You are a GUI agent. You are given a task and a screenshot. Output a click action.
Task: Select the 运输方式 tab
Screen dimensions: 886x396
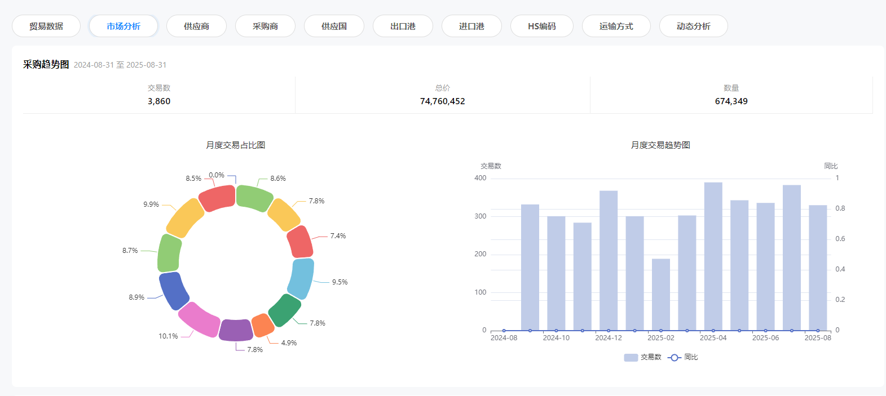[x=616, y=26]
